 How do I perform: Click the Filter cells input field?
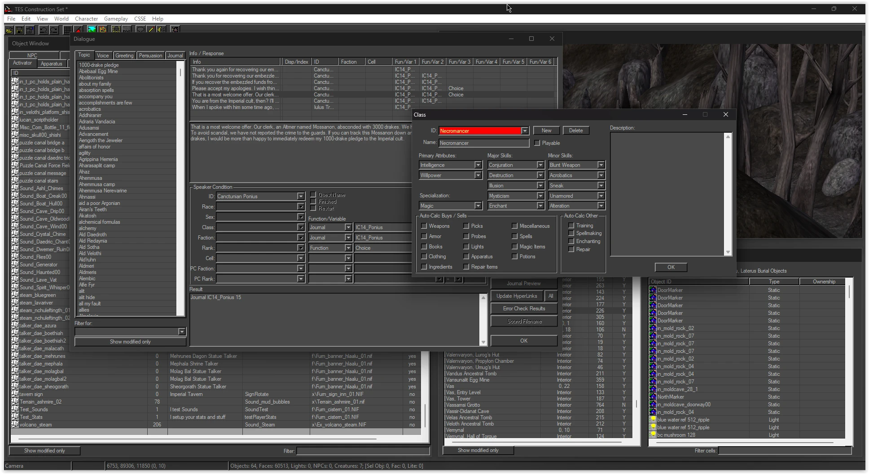coord(785,451)
